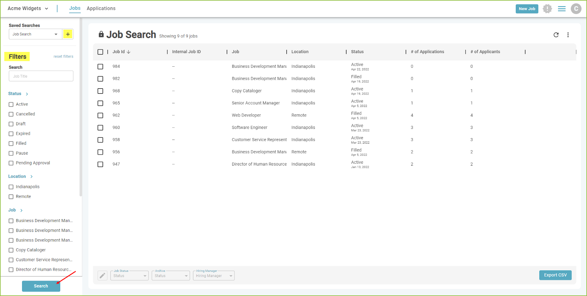Open the Saved Searches dropdown

pyautogui.click(x=36, y=34)
